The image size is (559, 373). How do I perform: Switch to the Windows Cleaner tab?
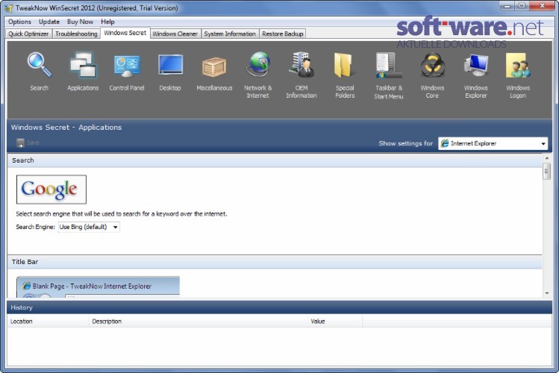(175, 34)
